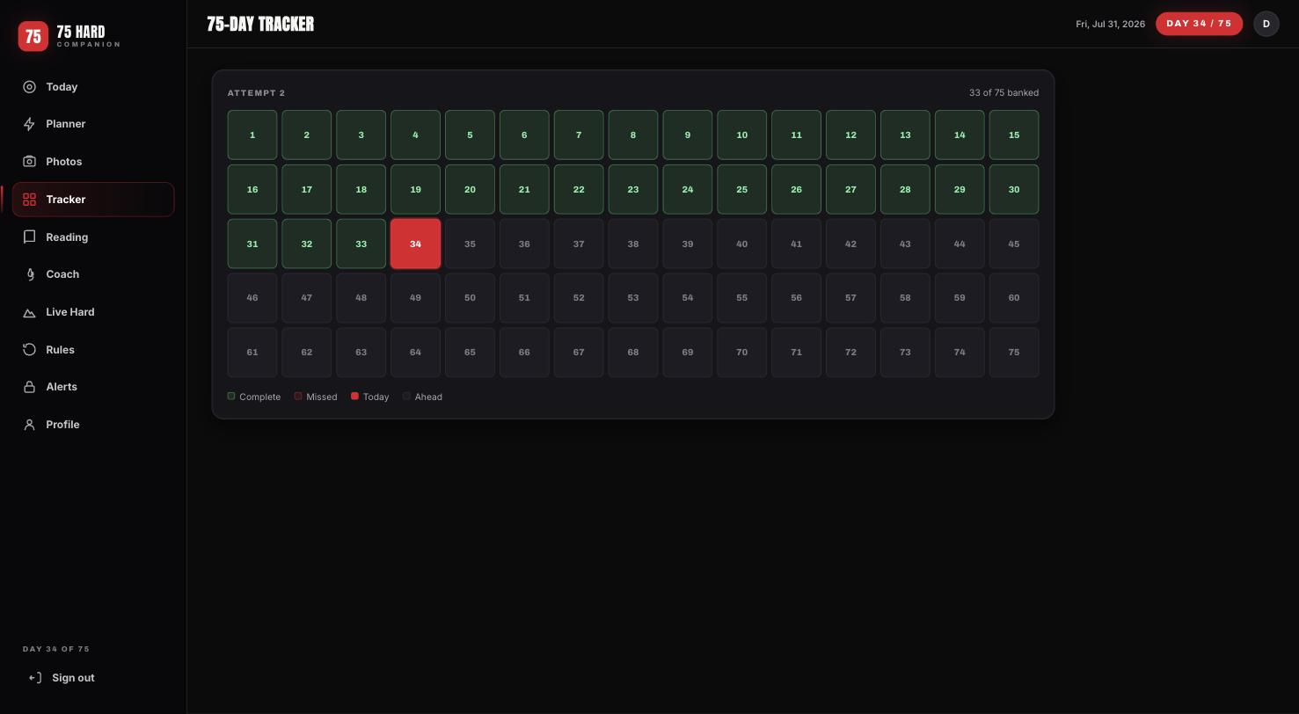This screenshot has height=714, width=1299.
Task: Click the date 'Fri, Jul 31, 2026'
Action: 1110,24
